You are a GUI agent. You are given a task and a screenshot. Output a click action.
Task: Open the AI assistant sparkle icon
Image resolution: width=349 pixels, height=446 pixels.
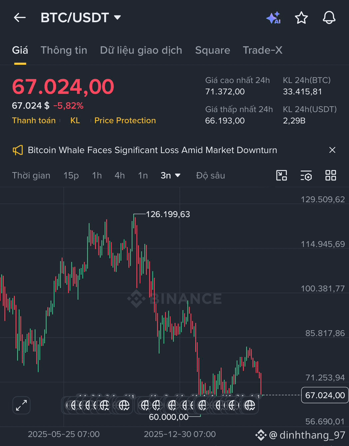coord(273,18)
